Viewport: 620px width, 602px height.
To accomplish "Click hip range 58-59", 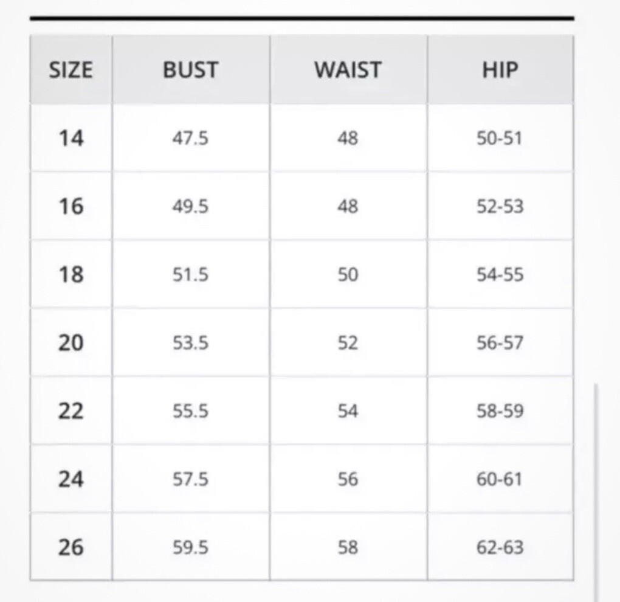I will (500, 411).
